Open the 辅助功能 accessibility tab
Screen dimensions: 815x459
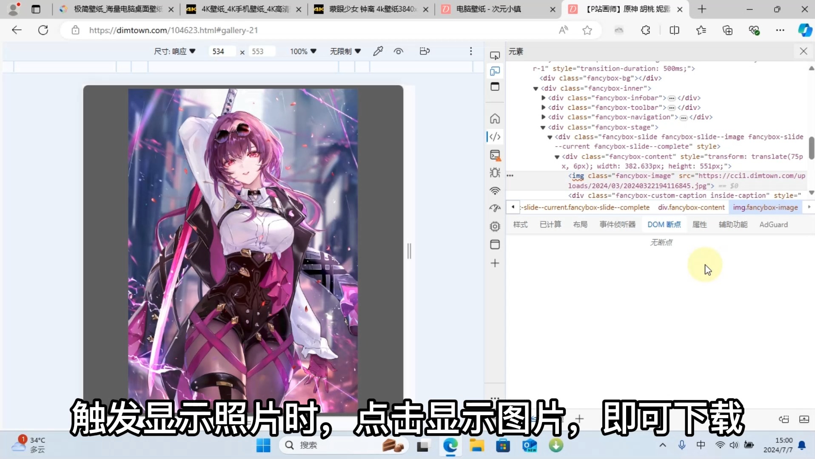(733, 224)
